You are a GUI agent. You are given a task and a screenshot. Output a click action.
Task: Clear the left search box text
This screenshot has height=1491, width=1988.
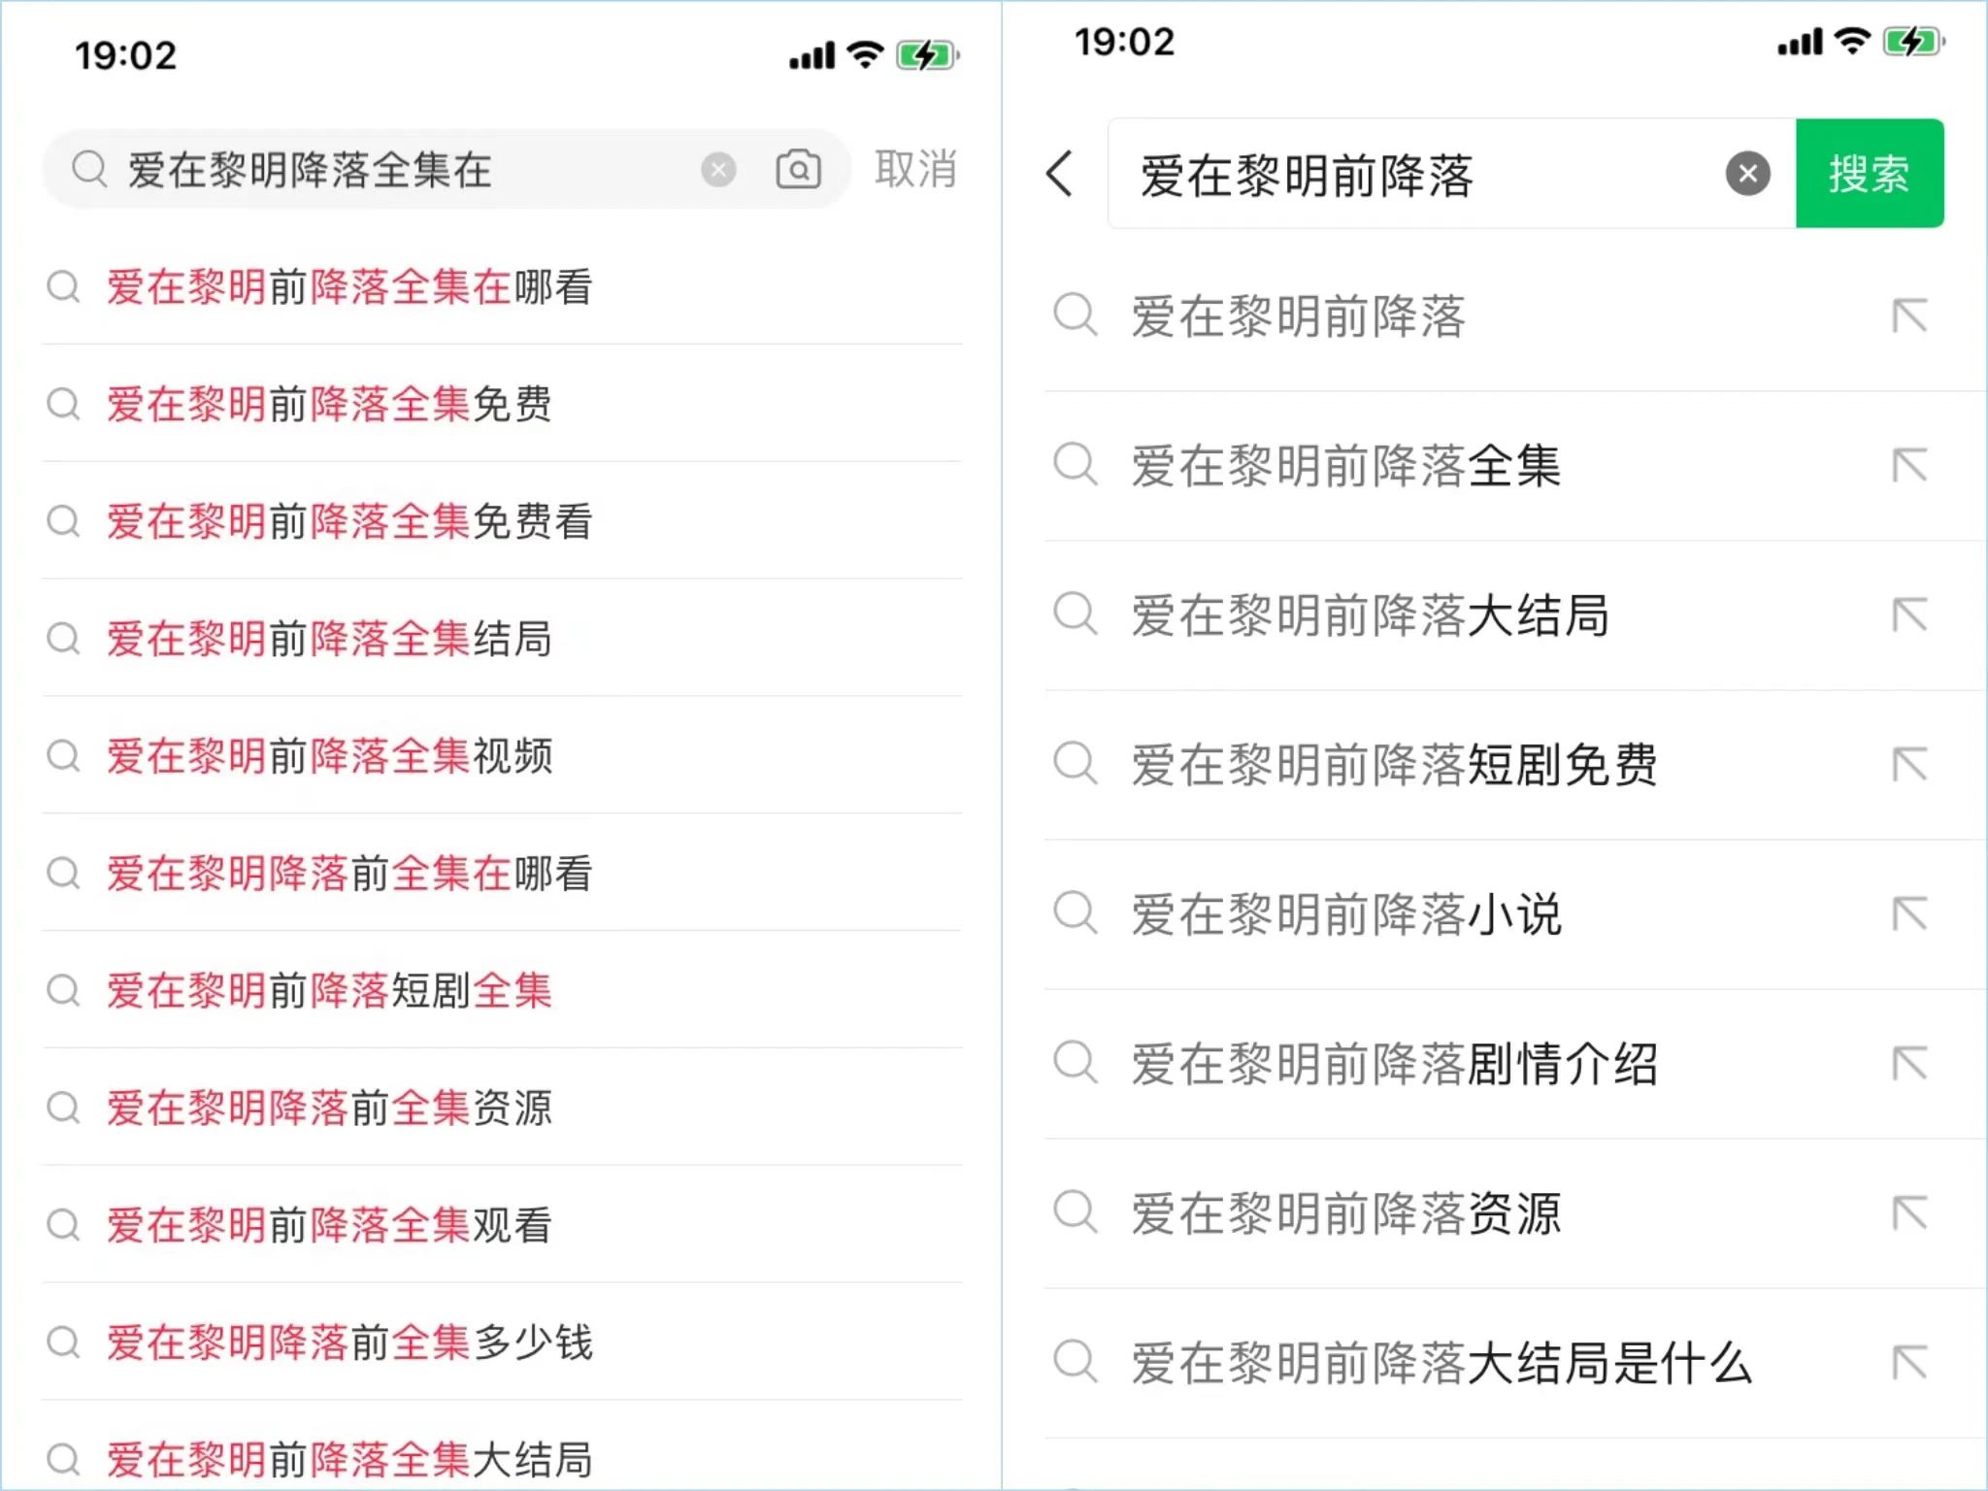718,170
